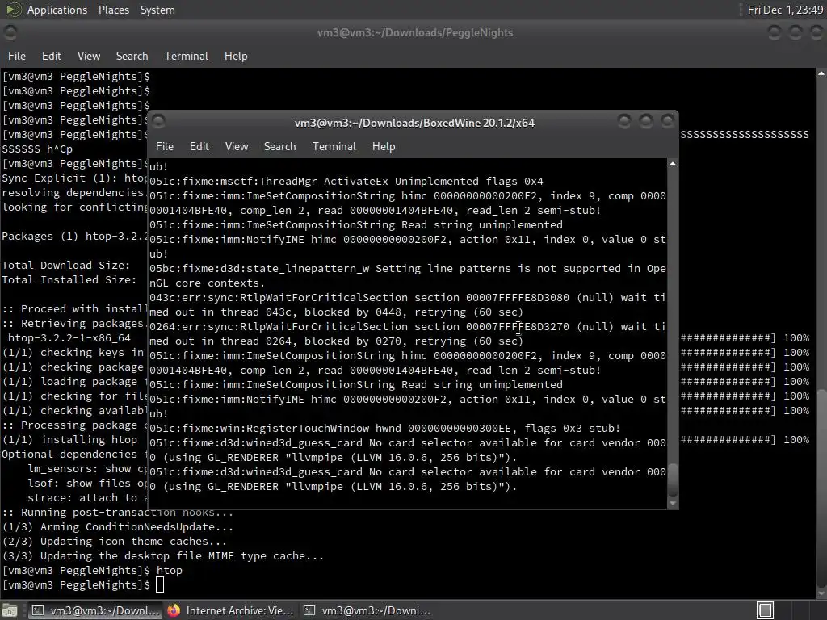Click the PeggleNights terminal scrollbar thumb
827x620 pixels.
click(x=821, y=487)
